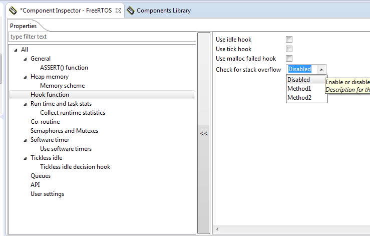The height and width of the screenshot is (236, 370).
Task: Collapse the Run time and task stats node
Action: tap(25, 104)
